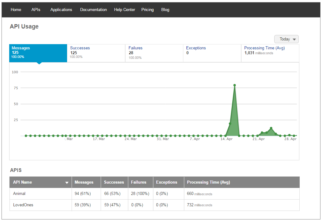Open Applications from the top navigation
Viewport: 322px width, 221px height.
coord(61,10)
